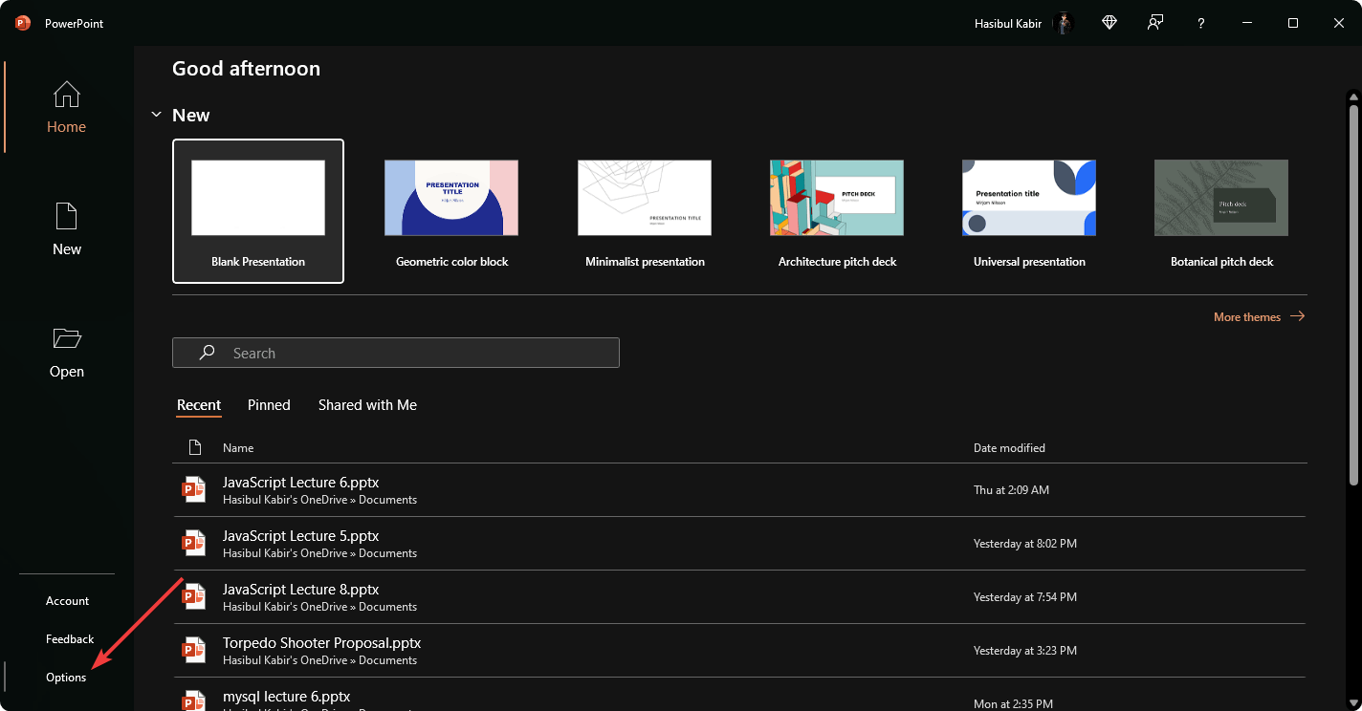Click the PowerPoint file icon for JavaScript Lecture 5.pptx
Viewport: 1362px width, 711px height.
194,544
